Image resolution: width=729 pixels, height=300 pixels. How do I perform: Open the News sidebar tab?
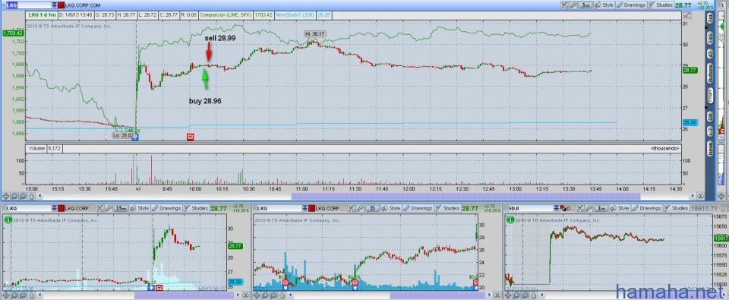tap(711, 148)
